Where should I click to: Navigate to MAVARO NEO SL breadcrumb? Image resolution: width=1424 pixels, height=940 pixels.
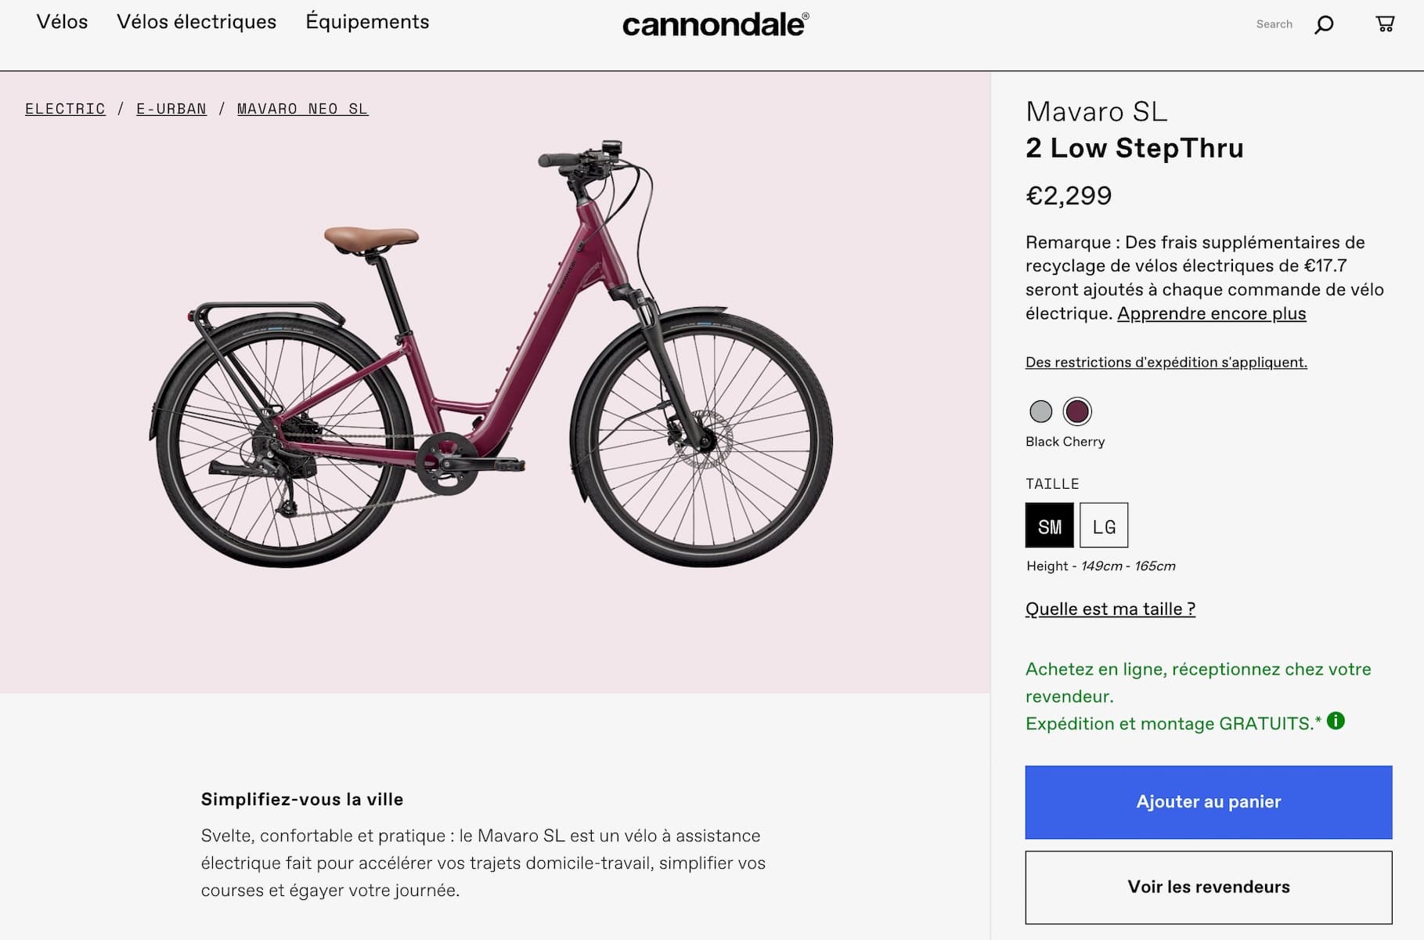tap(302, 109)
